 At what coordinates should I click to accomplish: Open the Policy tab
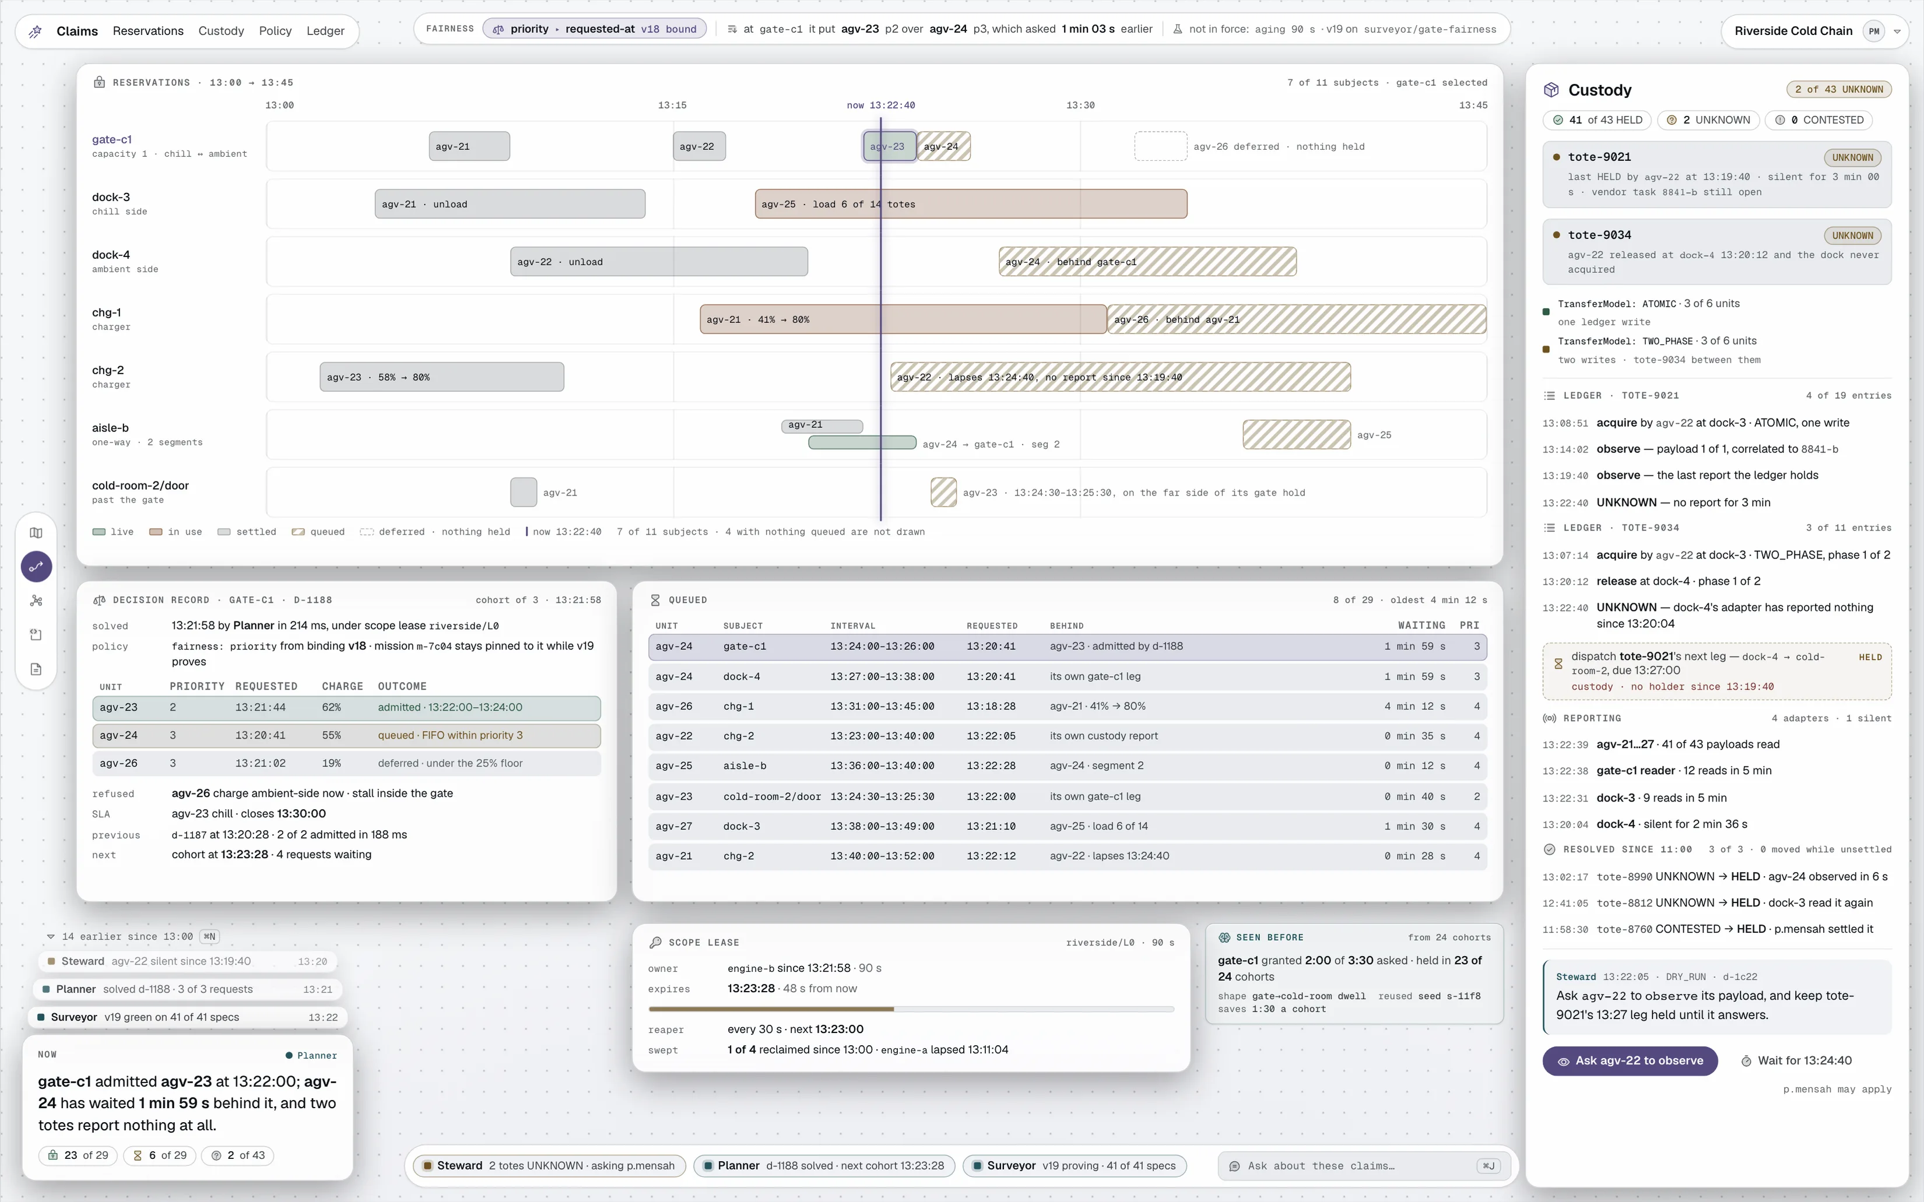[x=275, y=31]
